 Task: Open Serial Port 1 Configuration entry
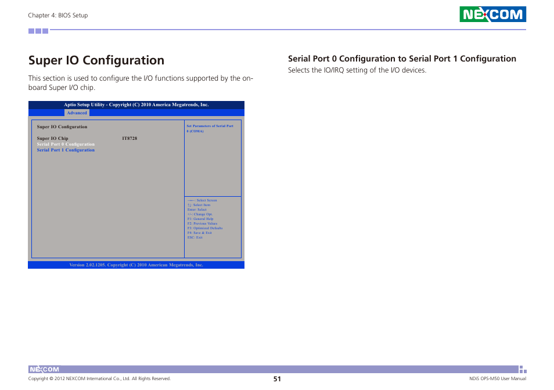[66, 150]
